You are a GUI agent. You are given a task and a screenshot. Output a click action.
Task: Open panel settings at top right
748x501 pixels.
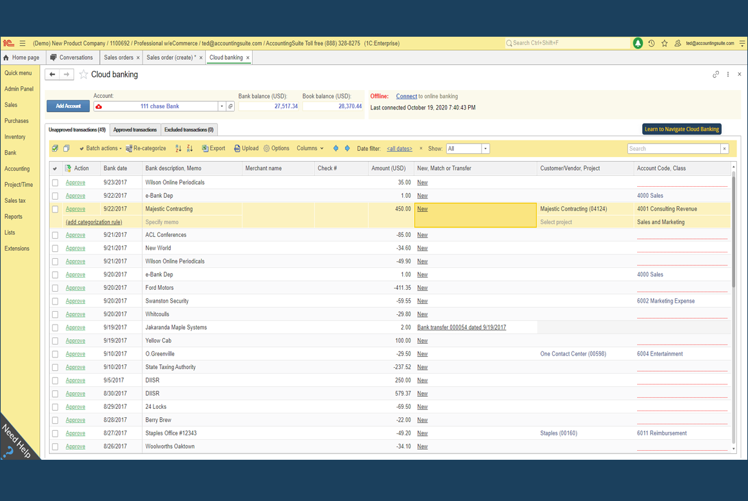pyautogui.click(x=742, y=43)
